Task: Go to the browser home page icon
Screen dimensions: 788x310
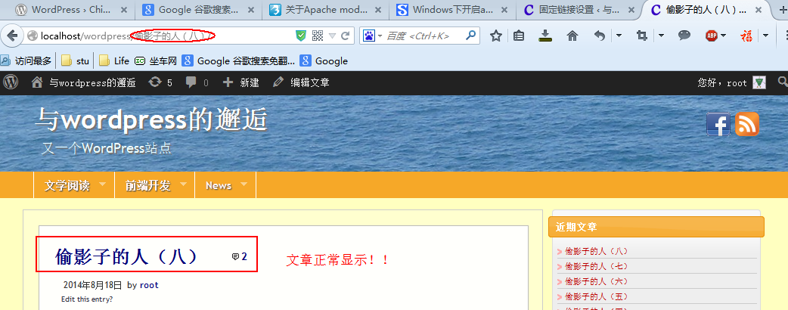Action: click(572, 36)
